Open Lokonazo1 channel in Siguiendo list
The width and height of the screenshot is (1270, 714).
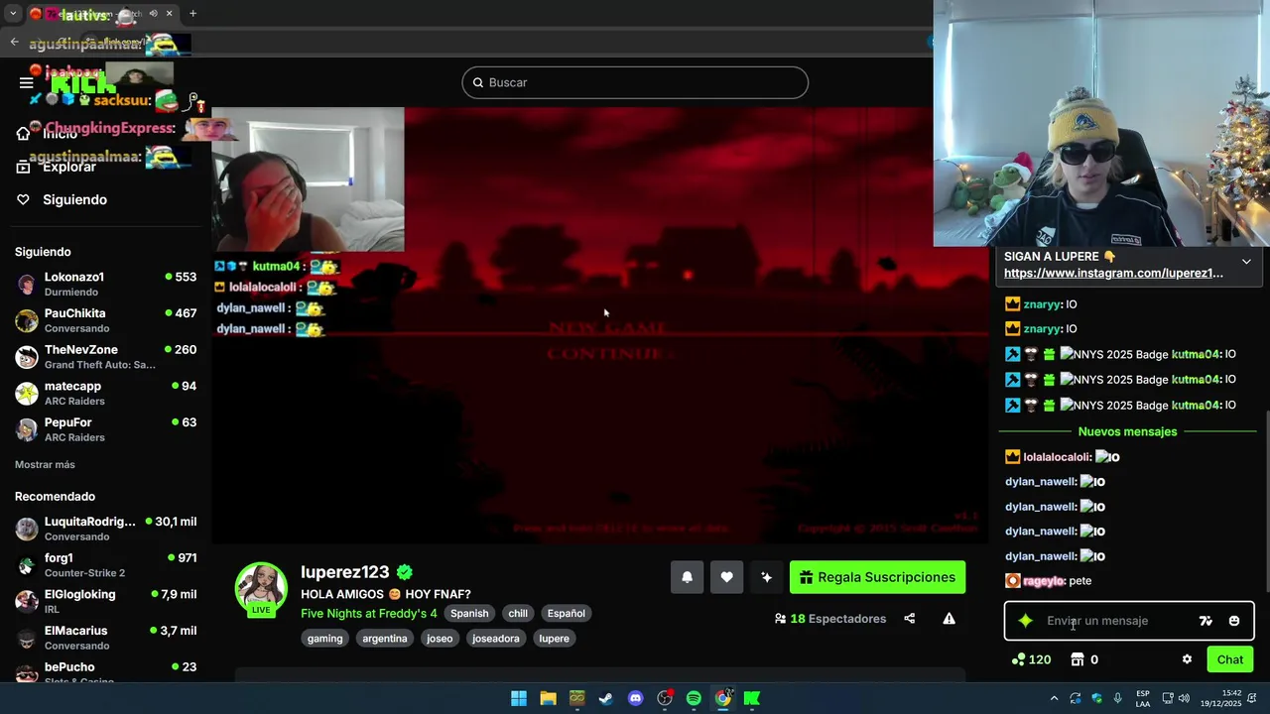(105, 285)
